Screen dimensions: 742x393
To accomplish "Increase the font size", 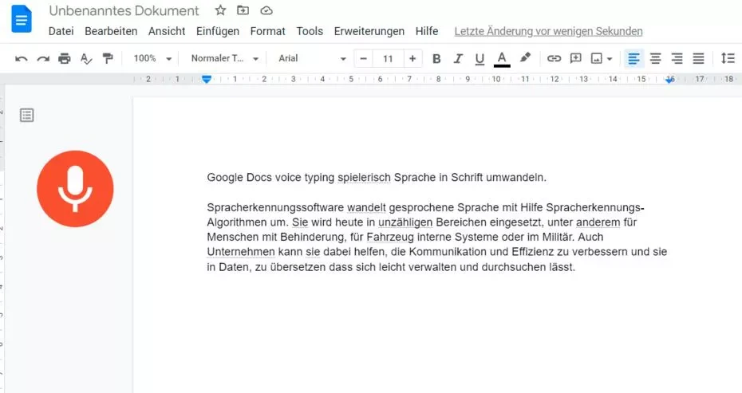I will [x=412, y=59].
